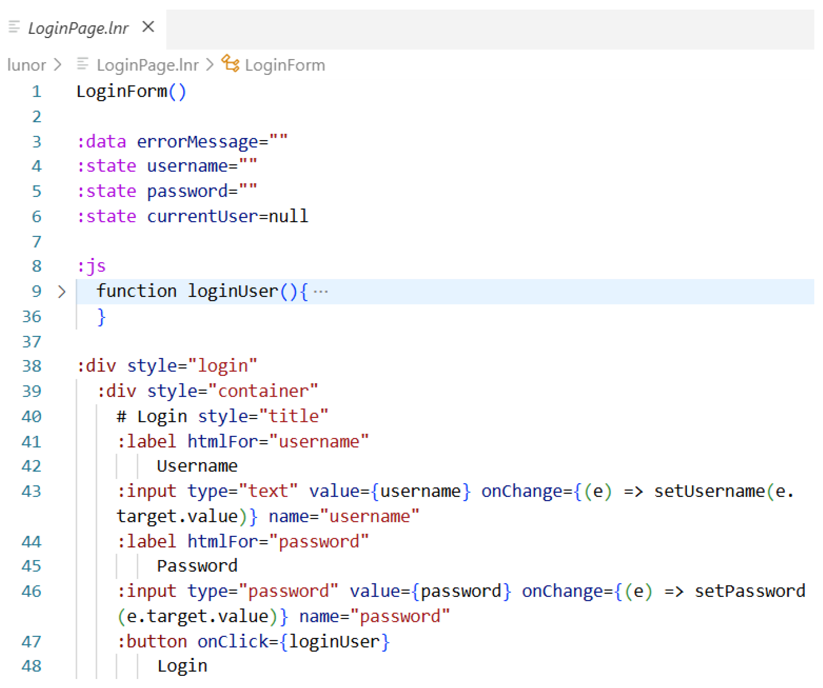
Task: Click the LoginForm symbol icon in breadcrumb
Action: tap(230, 64)
